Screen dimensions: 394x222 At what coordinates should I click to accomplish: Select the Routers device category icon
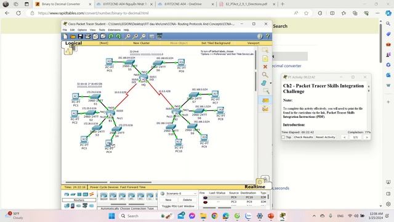tap(66, 194)
